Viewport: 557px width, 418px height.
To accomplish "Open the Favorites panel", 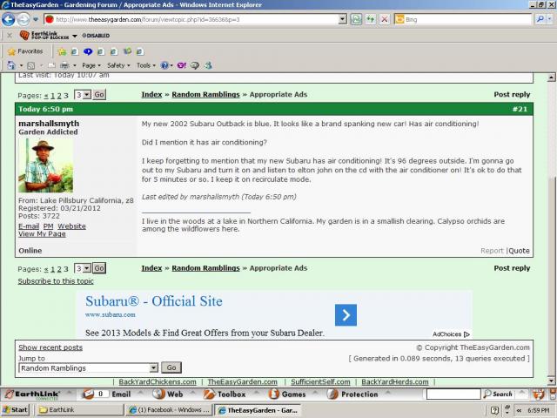I will pyautogui.click(x=25, y=51).
